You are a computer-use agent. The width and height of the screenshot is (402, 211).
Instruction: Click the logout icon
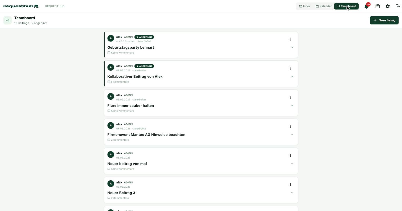398,6
